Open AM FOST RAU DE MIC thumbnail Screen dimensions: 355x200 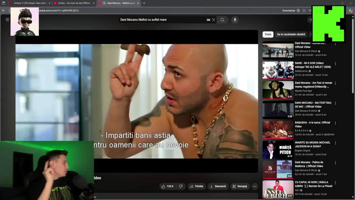[278, 110]
